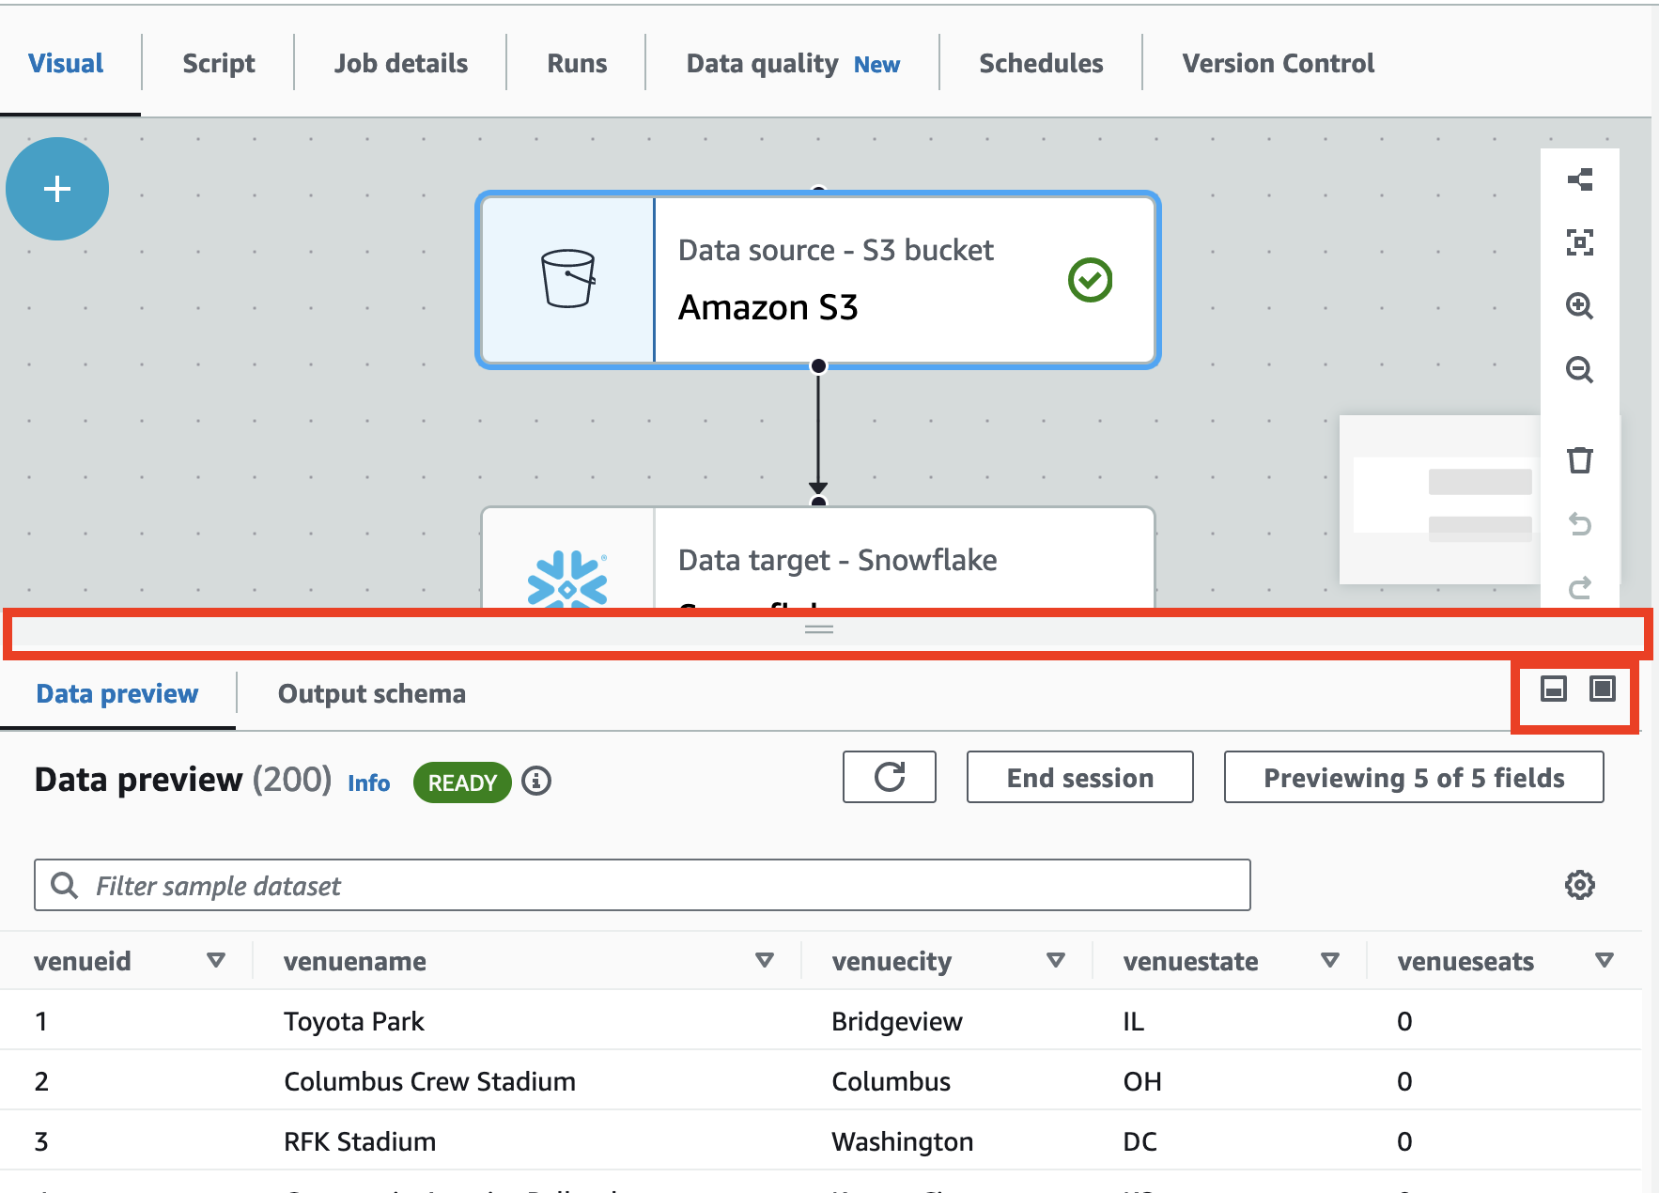Open Previewing 5 of 5 fields
The width and height of the screenshot is (1659, 1193).
click(x=1413, y=777)
